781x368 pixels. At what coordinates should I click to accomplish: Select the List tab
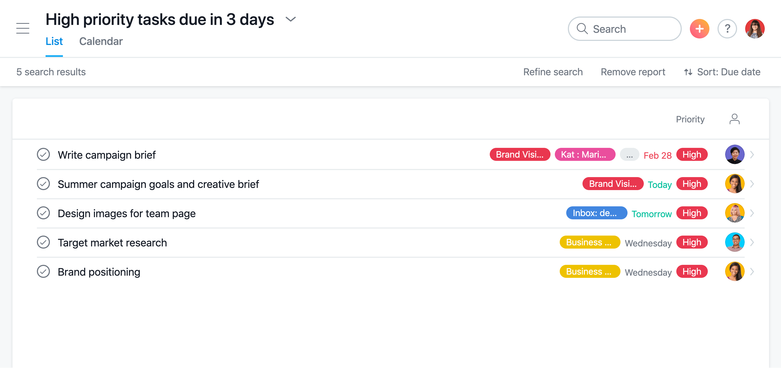point(53,41)
